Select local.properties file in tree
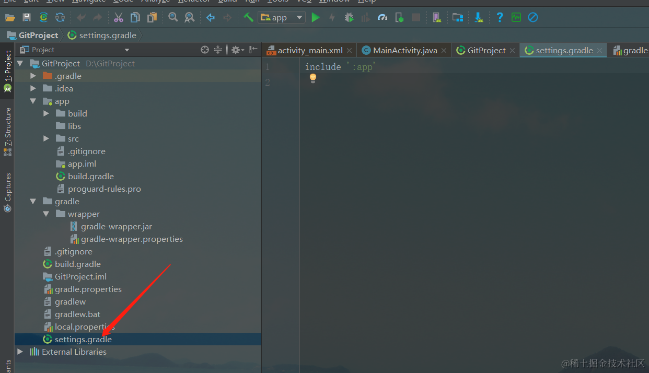This screenshot has height=373, width=649. [79, 327]
